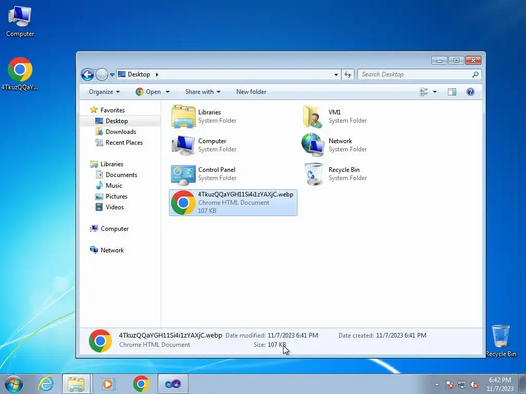The image size is (526, 394).
Task: Select the Computer system folder icon in file list
Action: (183, 145)
